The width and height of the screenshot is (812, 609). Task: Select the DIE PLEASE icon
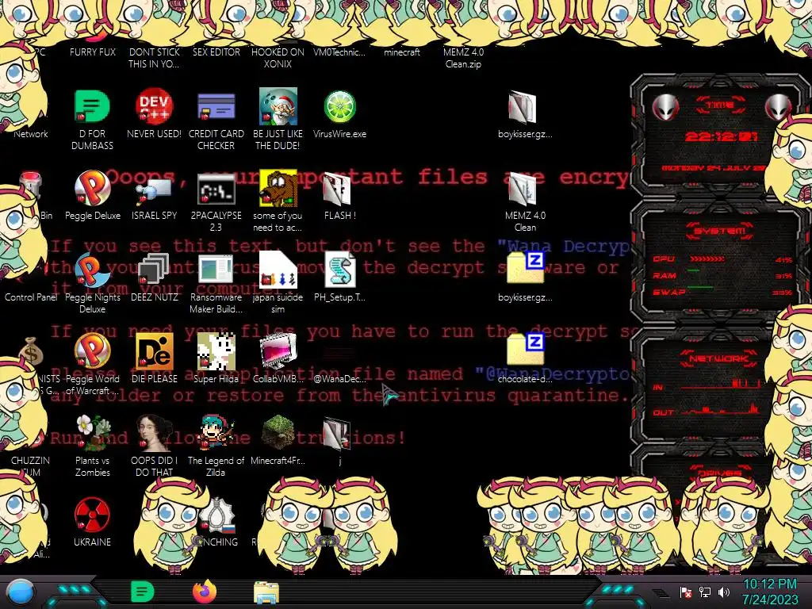pos(154,351)
